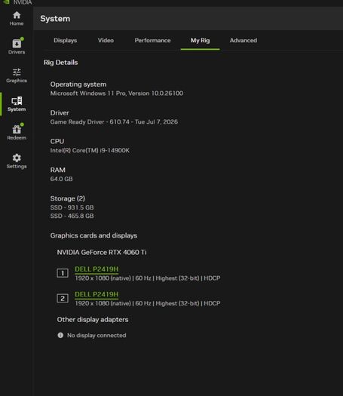Click the No display connected message

point(96,336)
